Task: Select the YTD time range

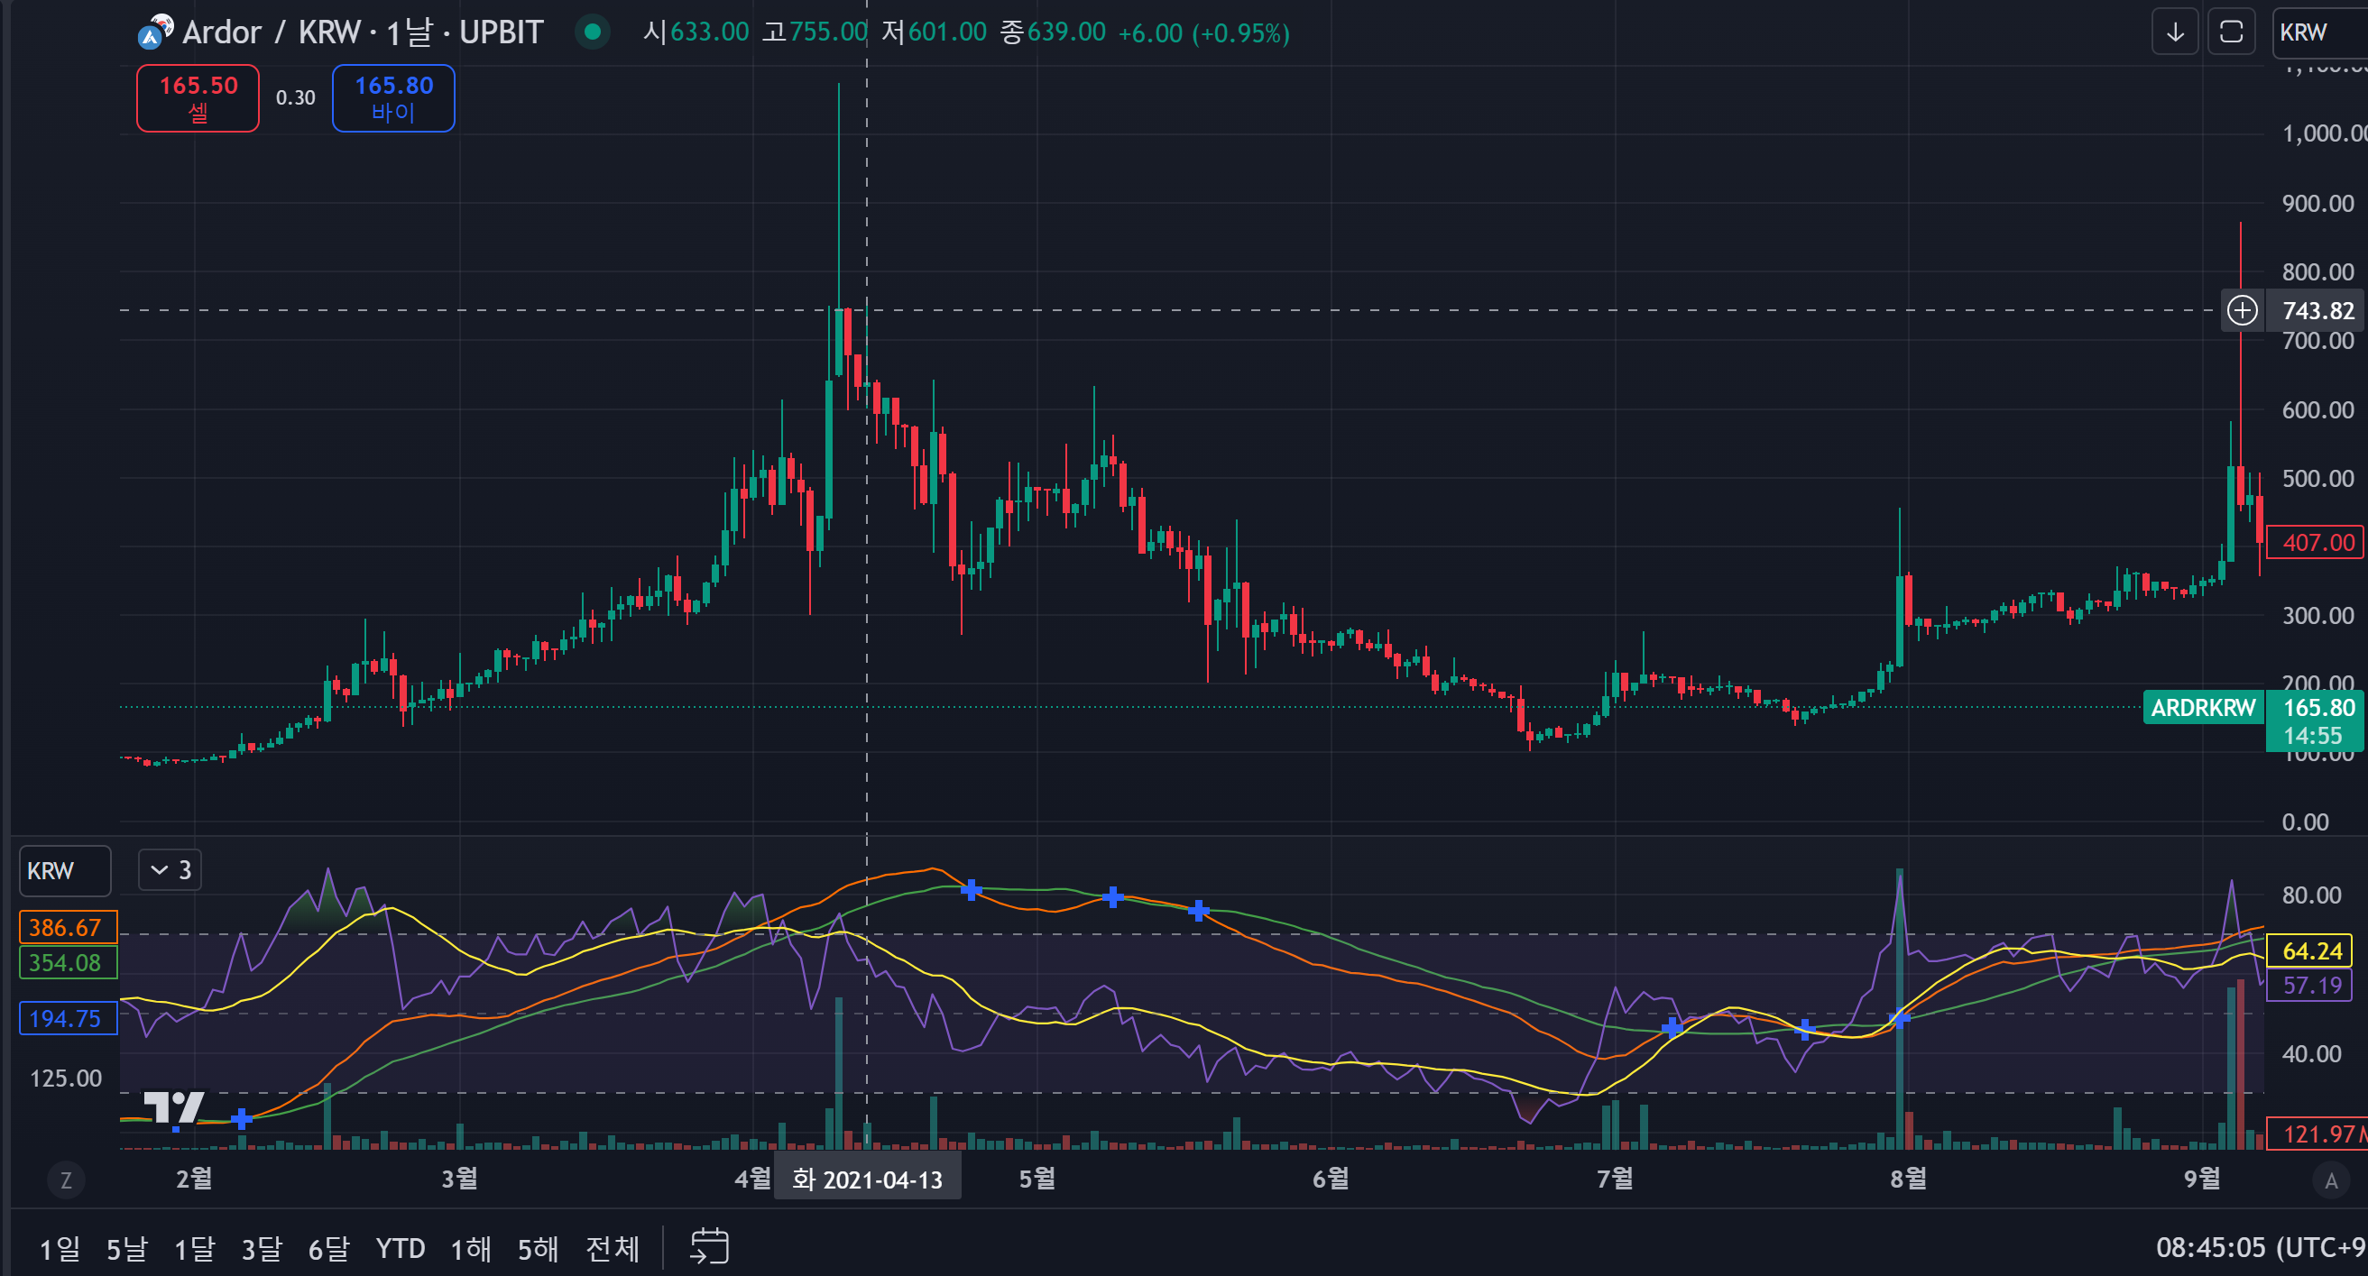Action: click(x=400, y=1248)
